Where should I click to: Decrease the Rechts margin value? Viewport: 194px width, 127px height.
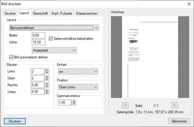47,86
